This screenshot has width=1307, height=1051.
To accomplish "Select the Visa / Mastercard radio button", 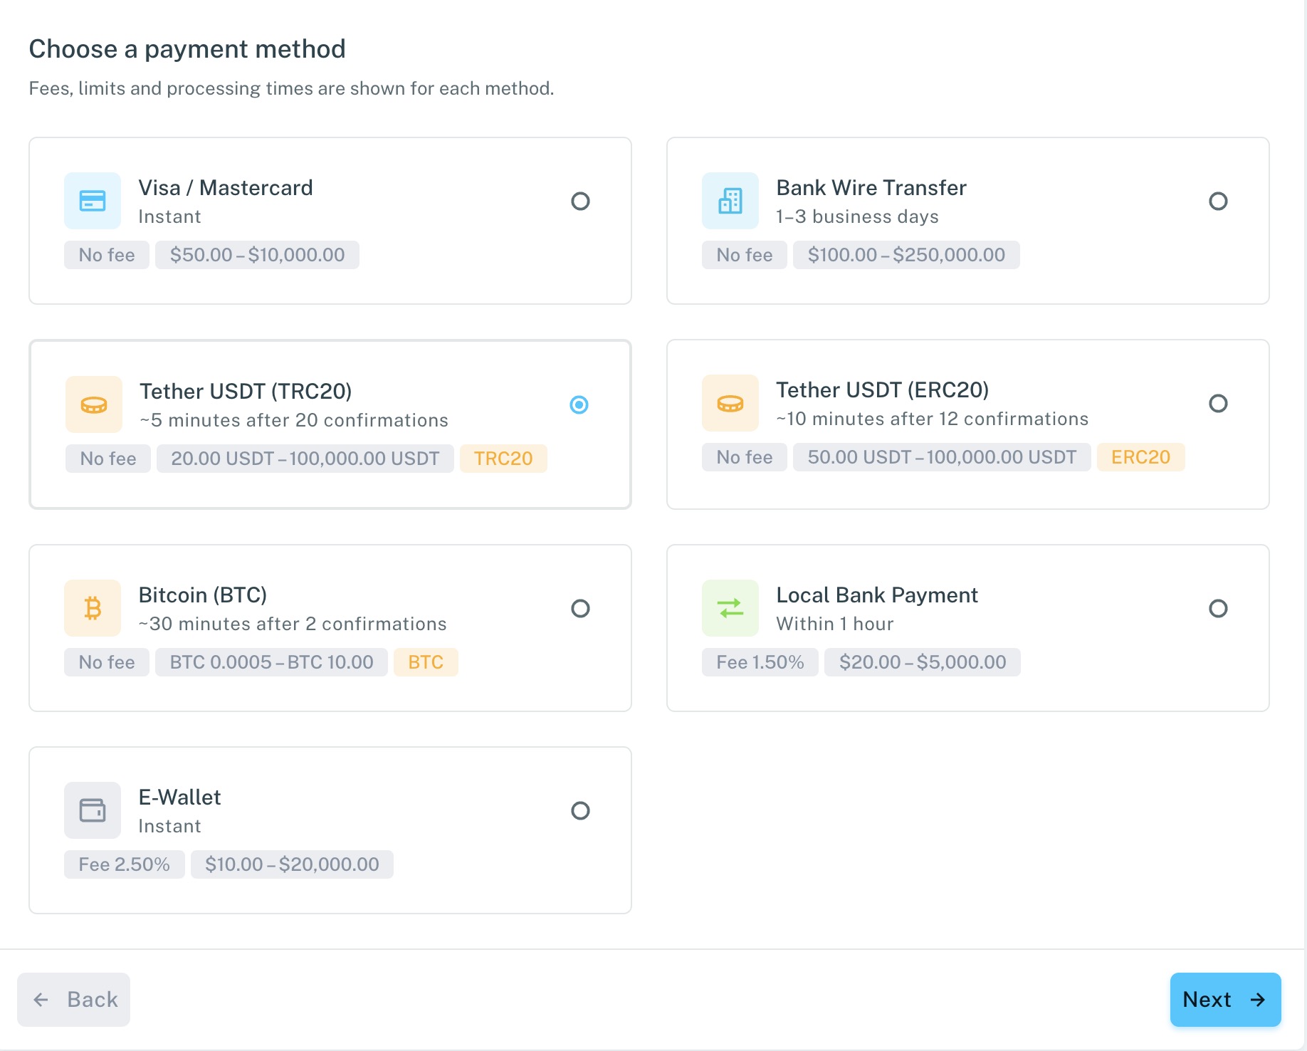I will click(580, 201).
